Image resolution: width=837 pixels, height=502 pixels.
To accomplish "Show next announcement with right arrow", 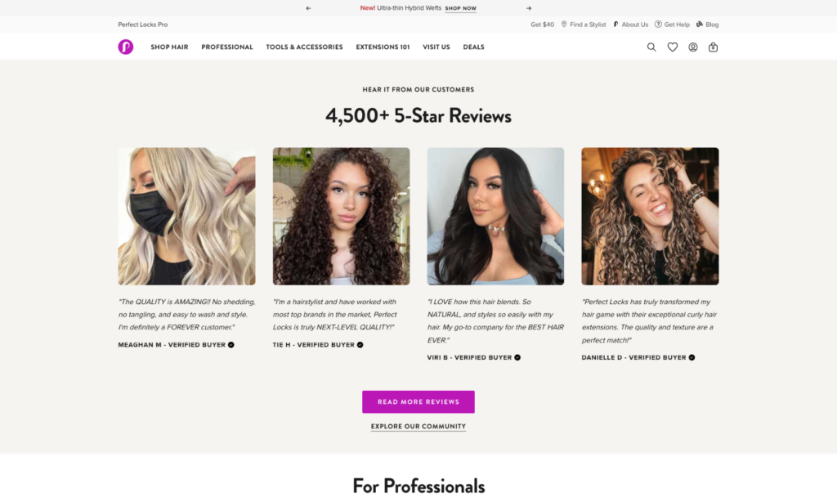I will (529, 8).
